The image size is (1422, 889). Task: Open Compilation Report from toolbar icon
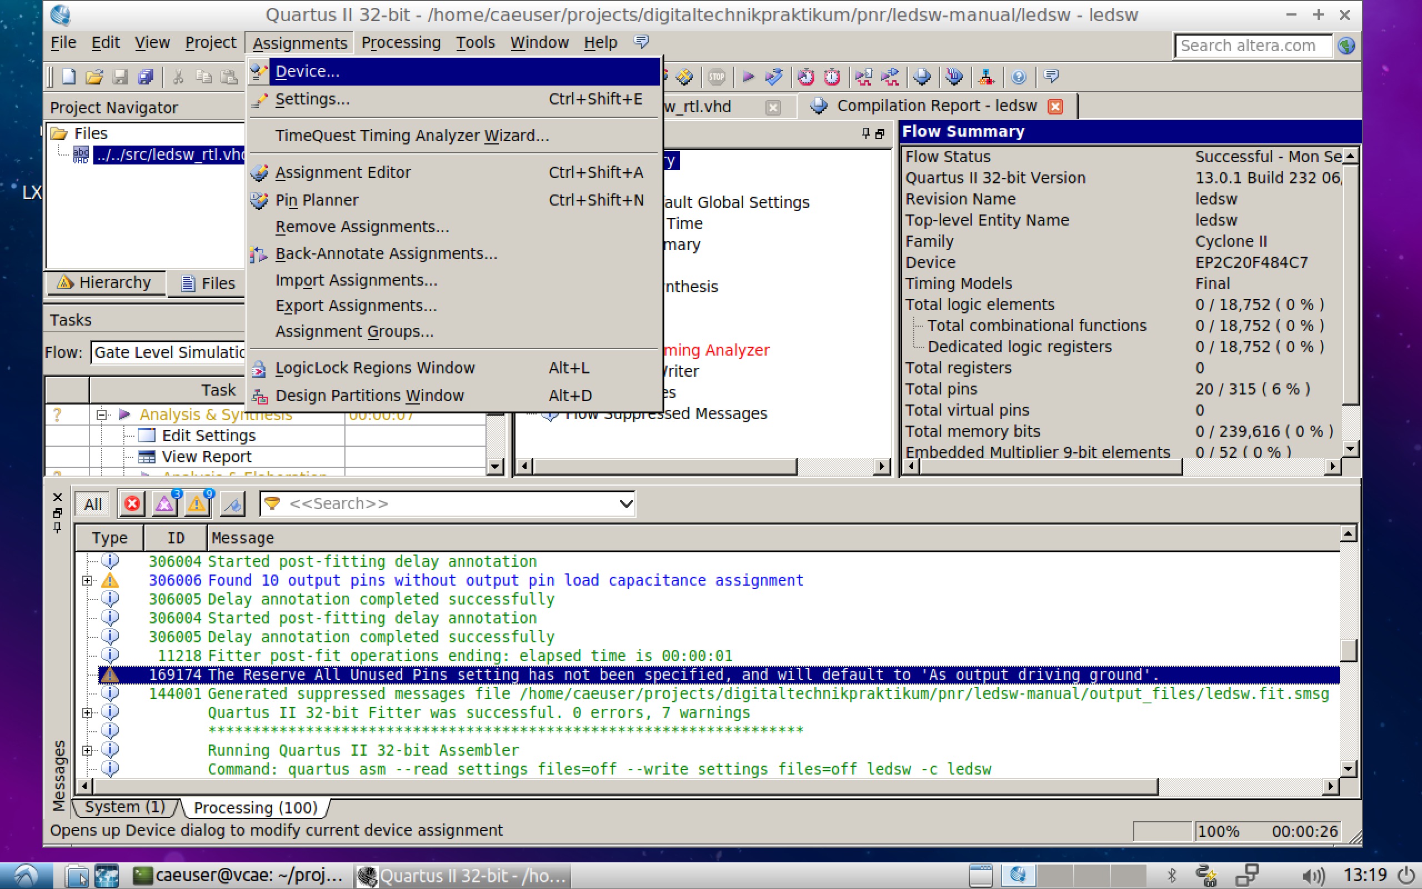[x=922, y=77]
